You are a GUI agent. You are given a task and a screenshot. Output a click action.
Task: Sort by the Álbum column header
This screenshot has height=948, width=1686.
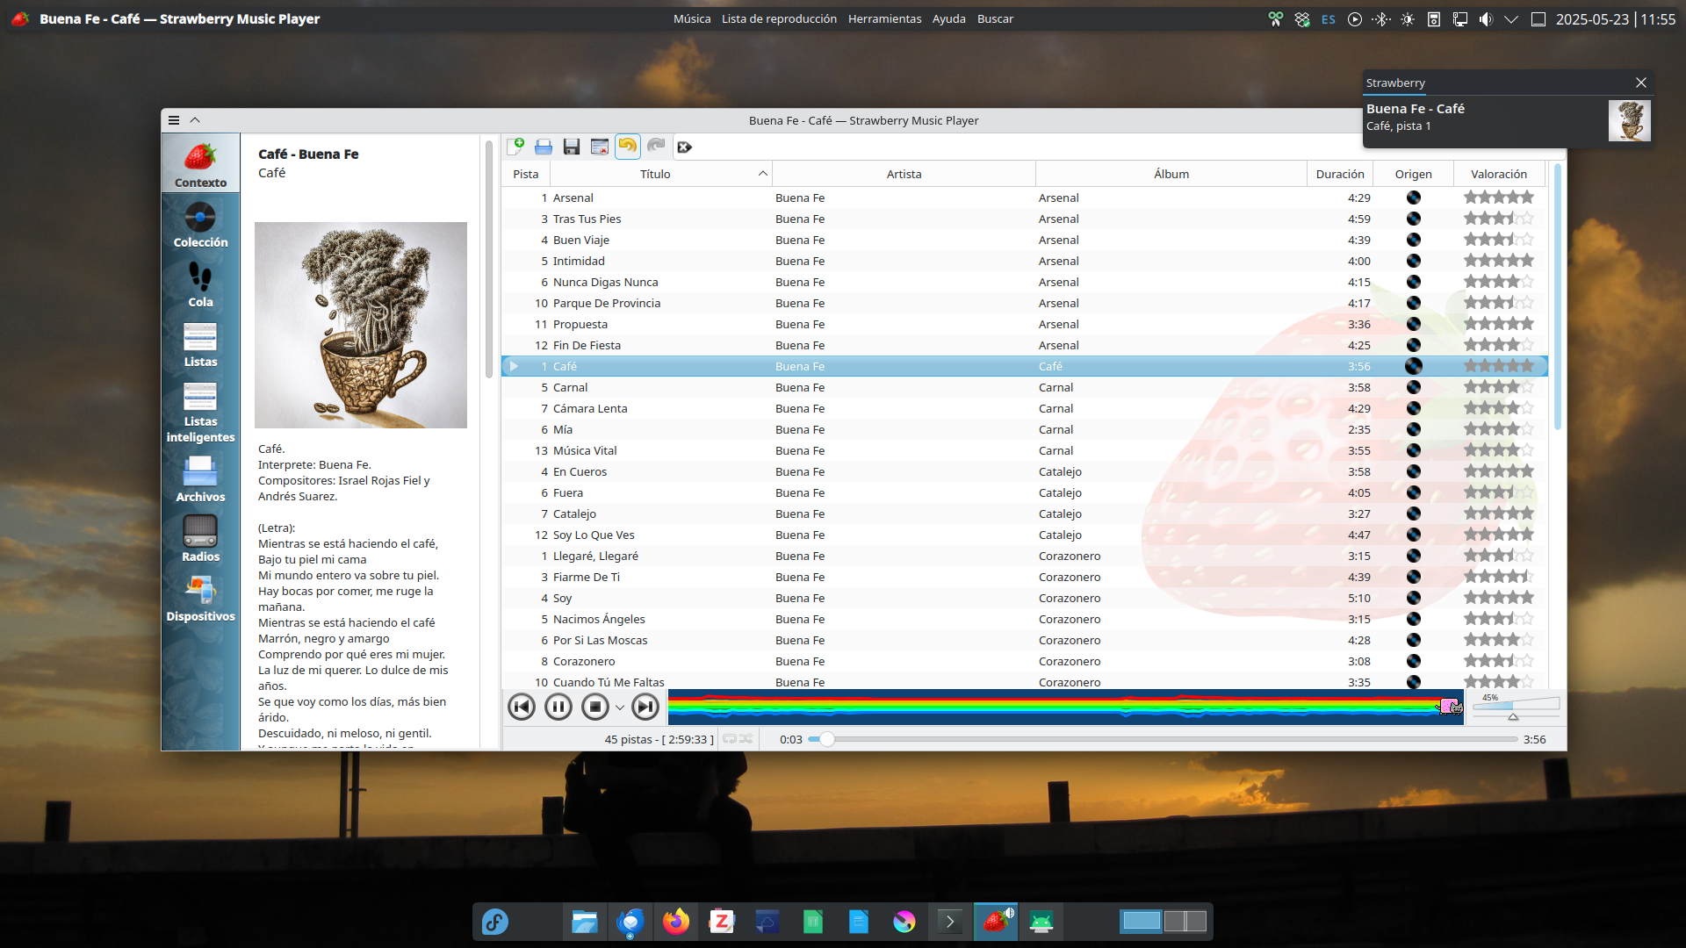click(x=1171, y=174)
